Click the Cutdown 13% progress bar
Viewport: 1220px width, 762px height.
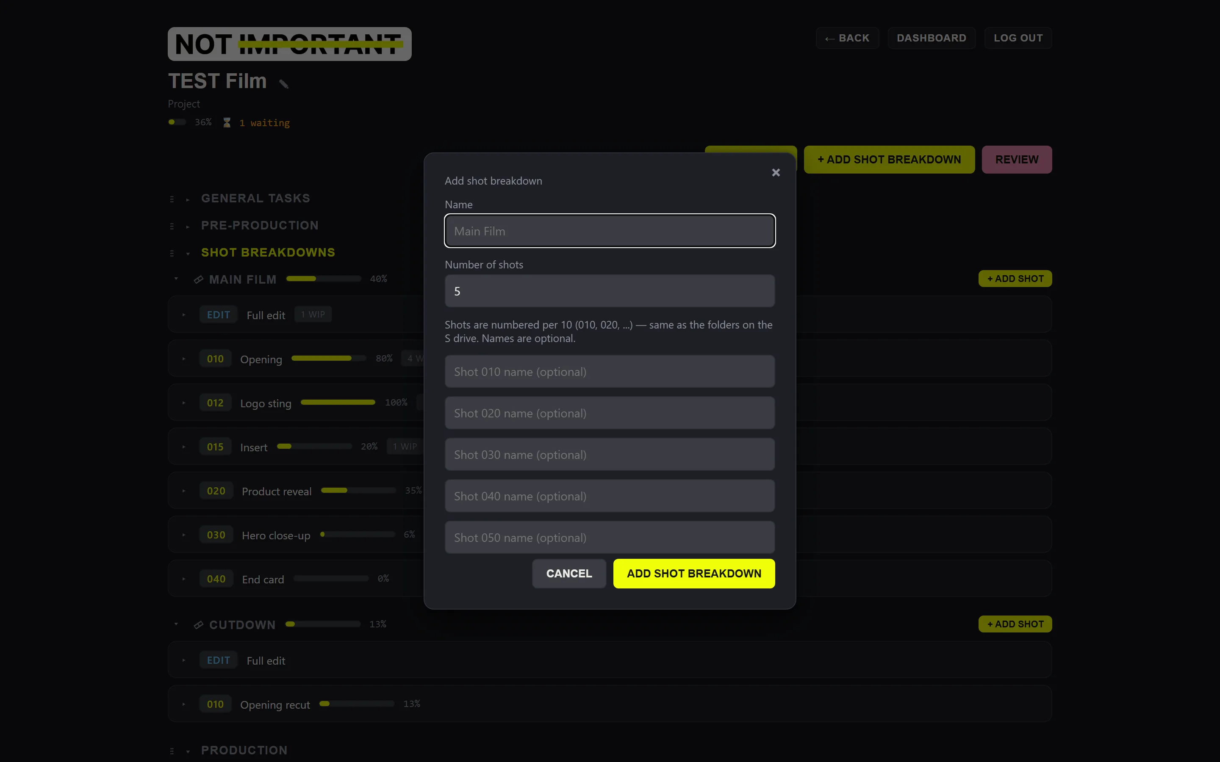pyautogui.click(x=323, y=624)
